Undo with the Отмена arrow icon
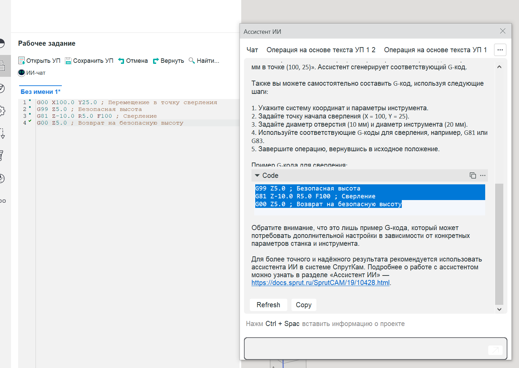The height and width of the screenshot is (368, 519). click(x=121, y=61)
